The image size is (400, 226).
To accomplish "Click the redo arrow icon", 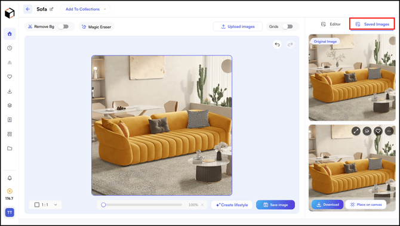I will 290,45.
